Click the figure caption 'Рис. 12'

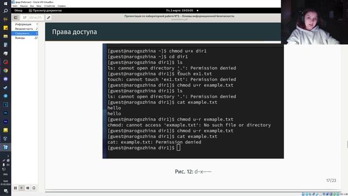click(x=184, y=171)
